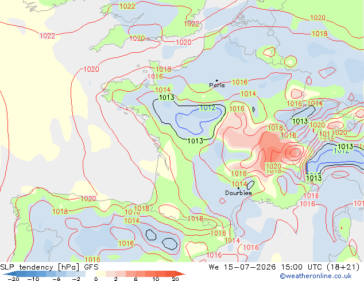This screenshot has width=364, height=281.
Task: Click the 1022 label at the top over Wales
Action: point(127,6)
